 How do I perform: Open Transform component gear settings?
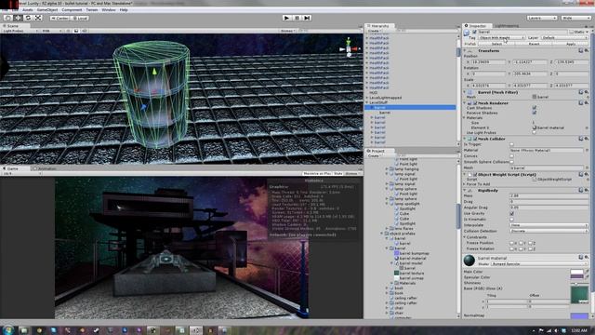(x=587, y=50)
